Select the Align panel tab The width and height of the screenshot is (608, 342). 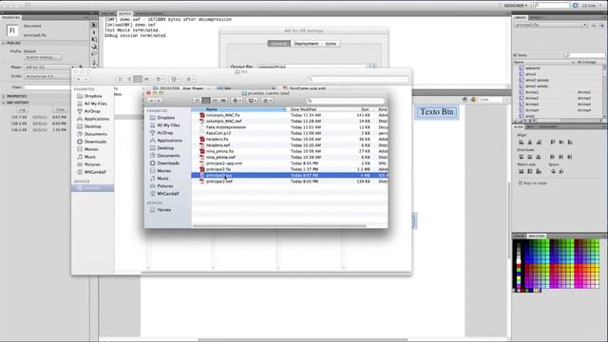click(x=518, y=126)
